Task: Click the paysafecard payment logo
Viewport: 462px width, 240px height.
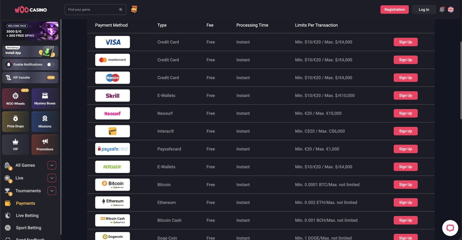Action: click(x=113, y=149)
